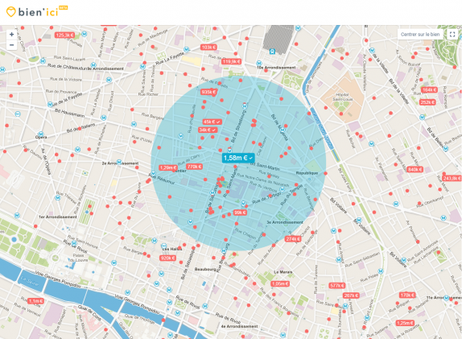Click the metro icon at 2e Arrondissement
The width and height of the screenshot is (462, 339).
(x=119, y=162)
